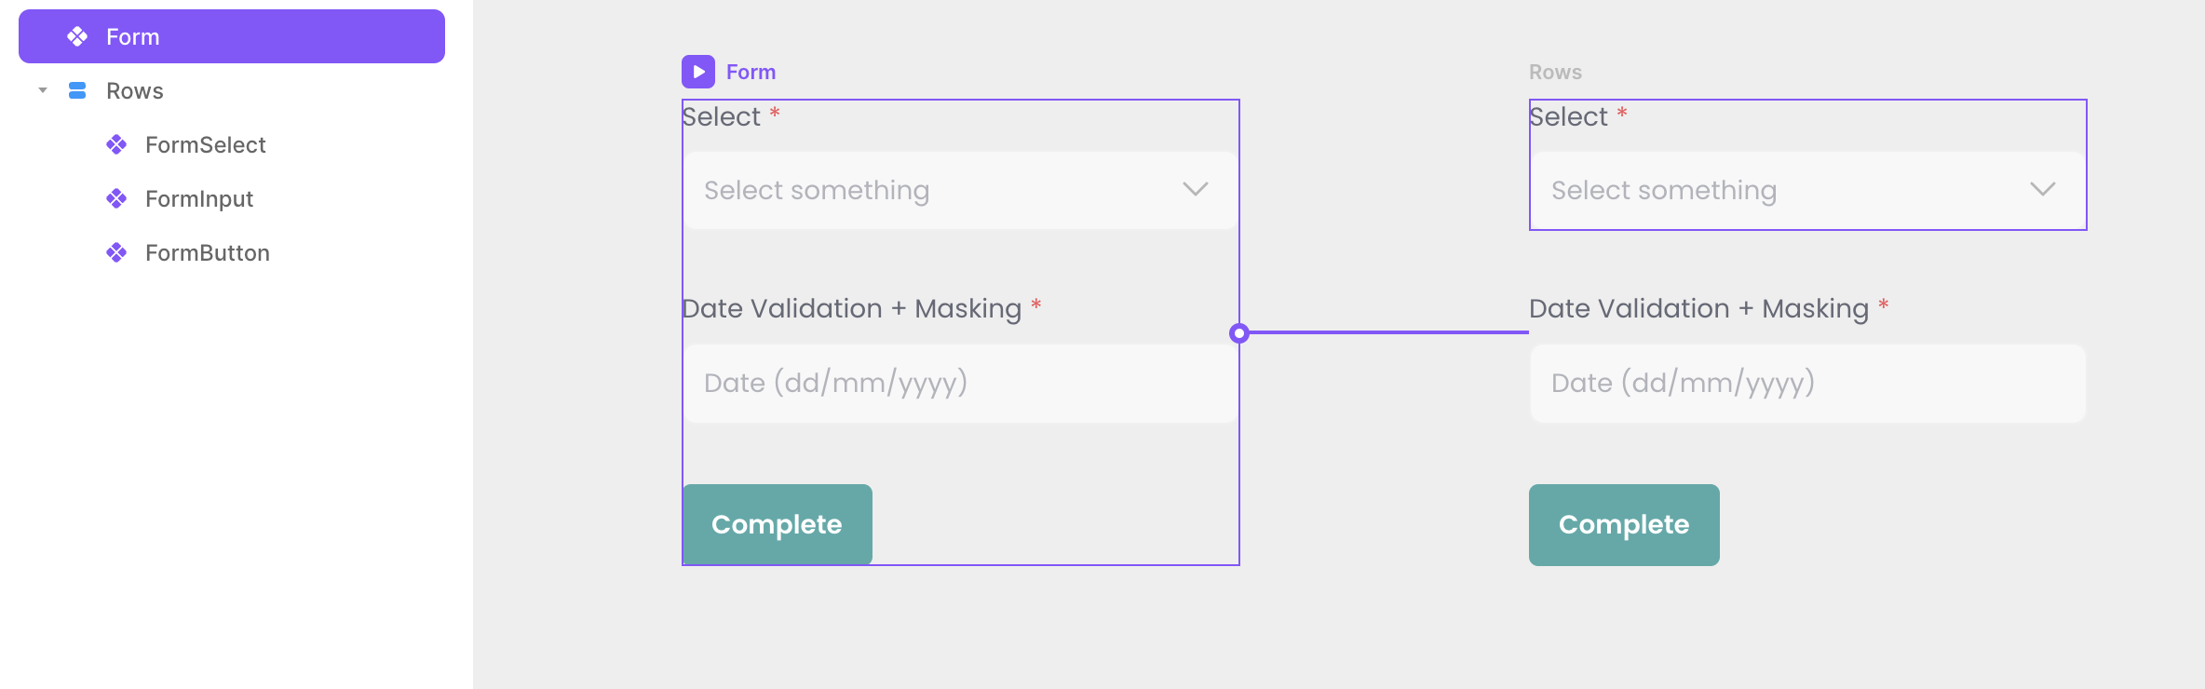This screenshot has width=2205, height=689.
Task: Click the FormButton component icon
Action: [116, 252]
